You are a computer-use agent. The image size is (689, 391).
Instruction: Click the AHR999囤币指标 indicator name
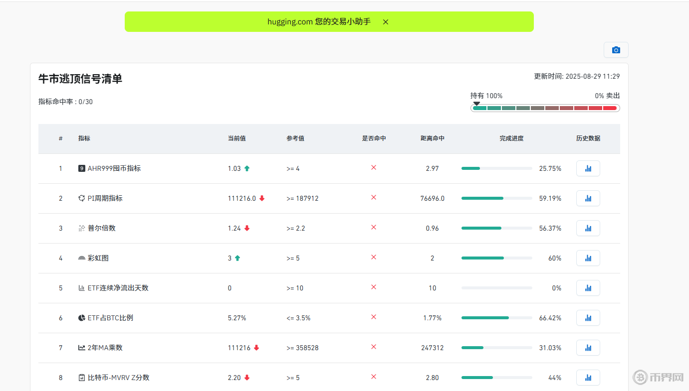(114, 168)
